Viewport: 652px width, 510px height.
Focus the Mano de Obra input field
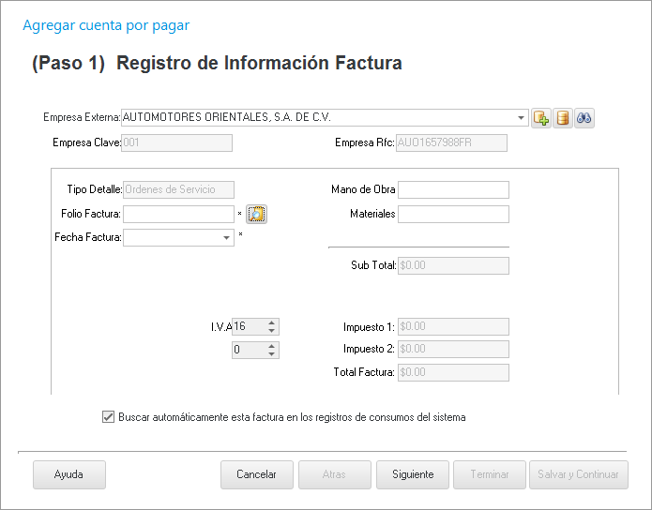pyautogui.click(x=453, y=190)
